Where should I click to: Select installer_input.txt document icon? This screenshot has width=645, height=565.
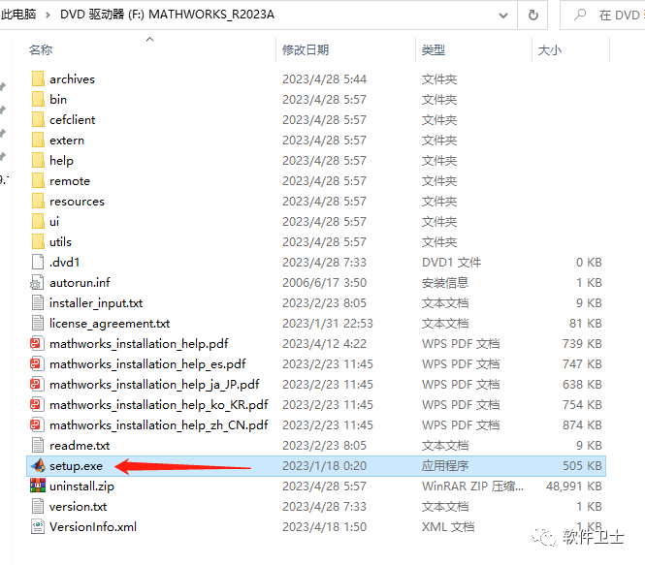click(x=38, y=302)
